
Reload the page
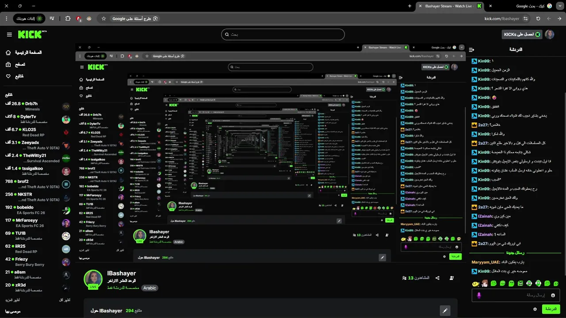(538, 19)
